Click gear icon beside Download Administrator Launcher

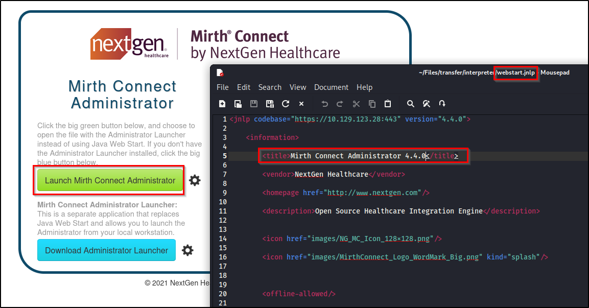(x=187, y=250)
